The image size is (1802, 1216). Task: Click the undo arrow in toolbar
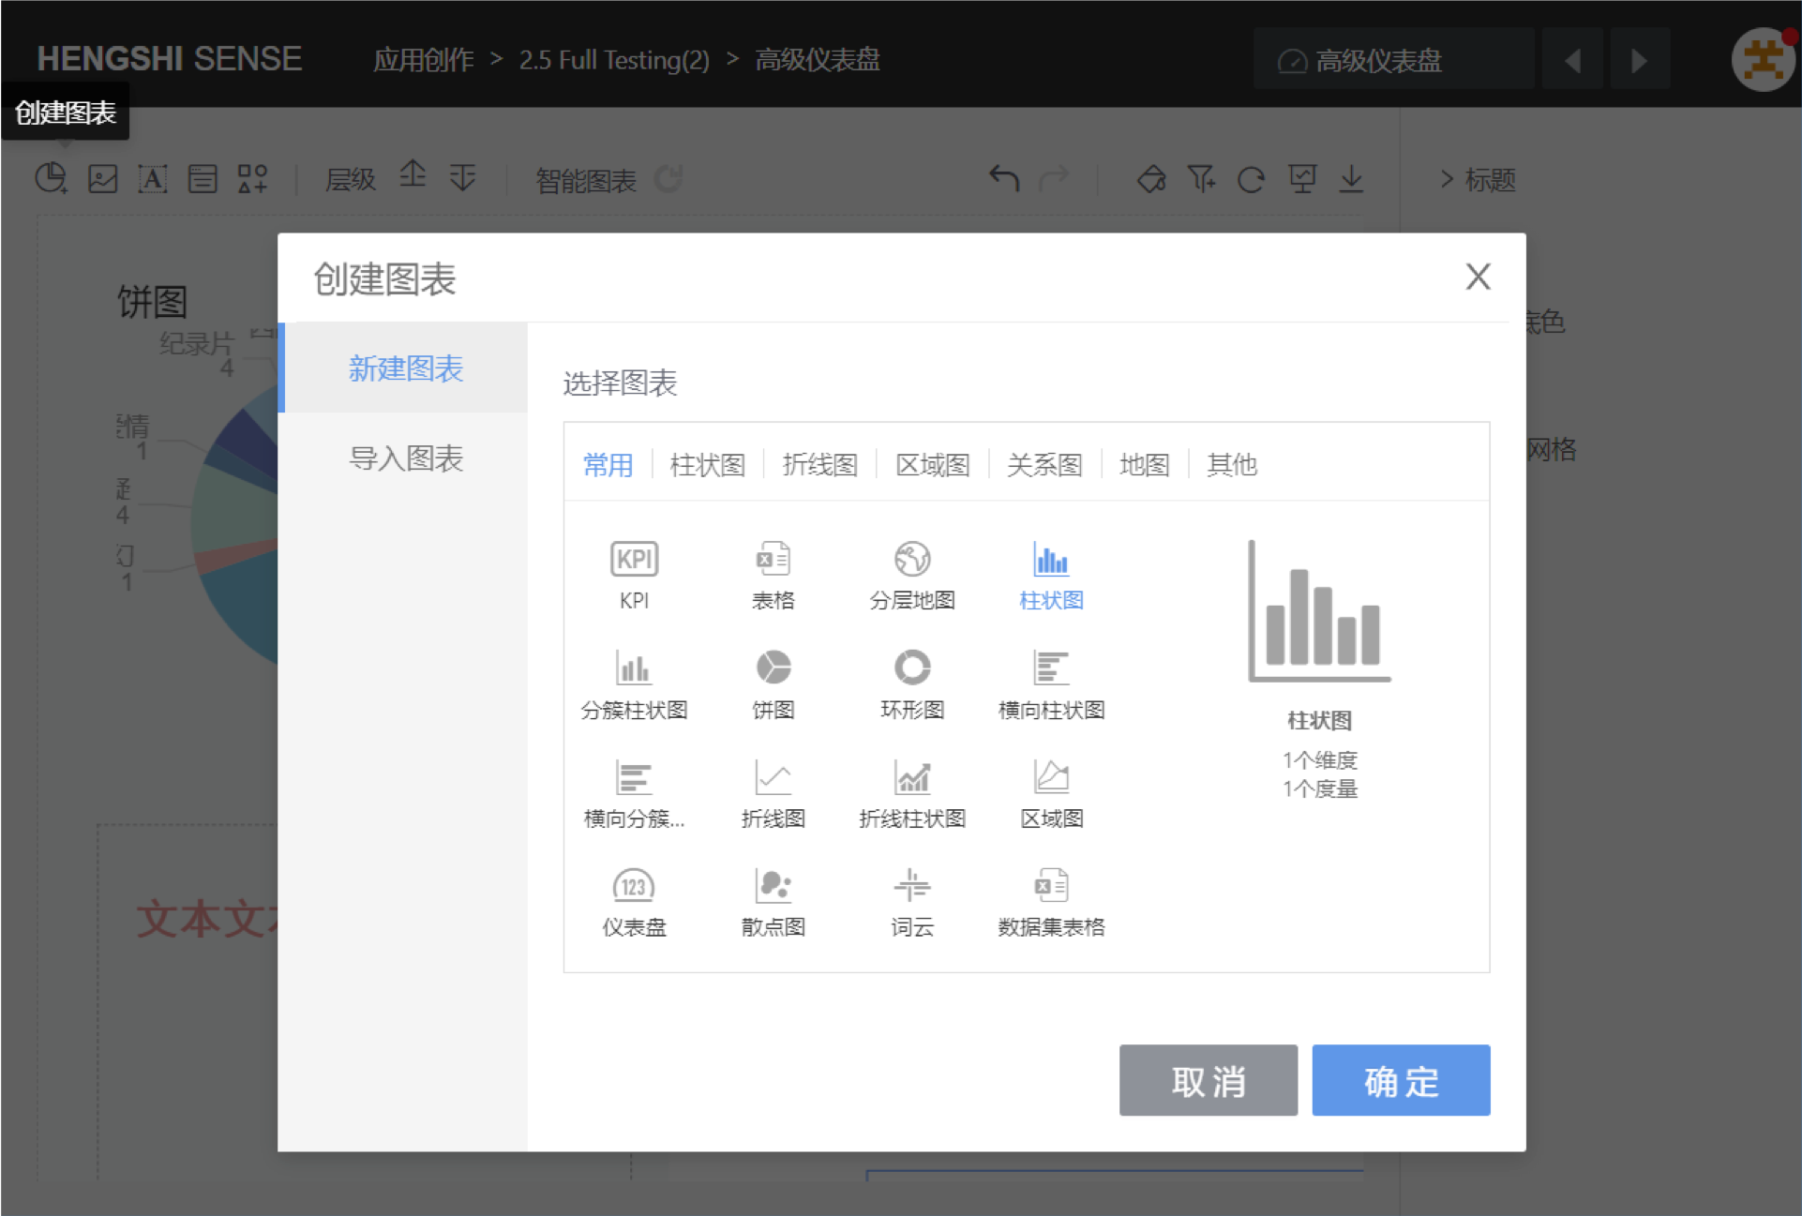point(1003,179)
